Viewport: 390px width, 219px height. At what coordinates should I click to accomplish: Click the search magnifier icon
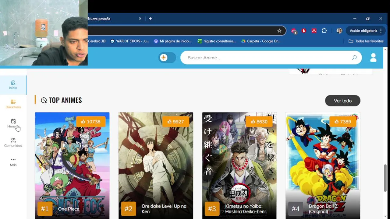(354, 57)
